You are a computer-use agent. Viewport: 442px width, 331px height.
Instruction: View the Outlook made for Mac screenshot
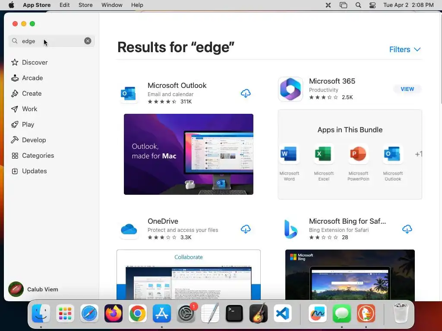tap(189, 154)
